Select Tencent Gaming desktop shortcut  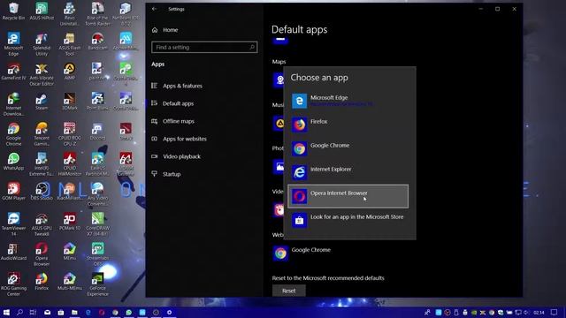pos(42,134)
